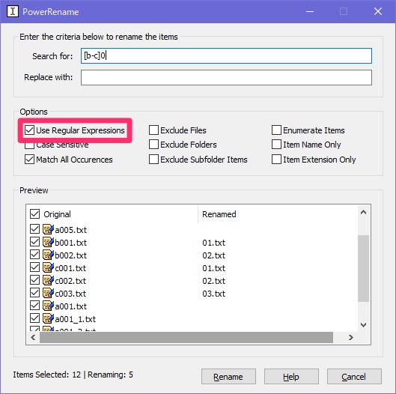Uncheck the a001.txt item checkbox
Viewport: 396px width, 394px height.
34,306
